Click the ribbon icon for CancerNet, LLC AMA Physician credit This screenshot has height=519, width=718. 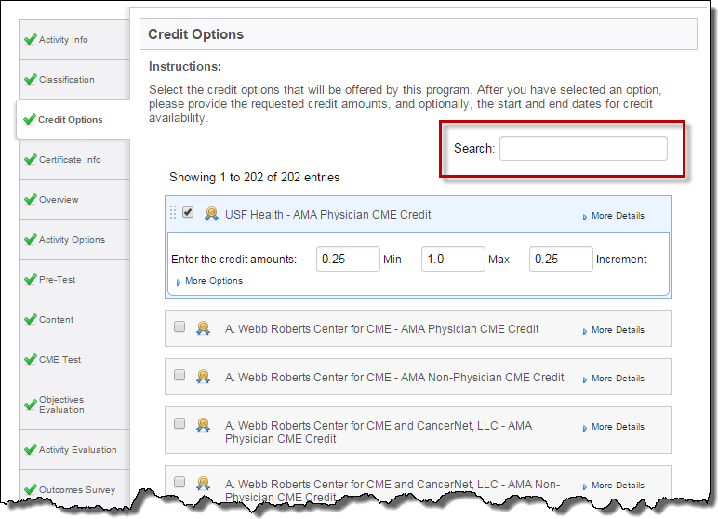point(203,425)
